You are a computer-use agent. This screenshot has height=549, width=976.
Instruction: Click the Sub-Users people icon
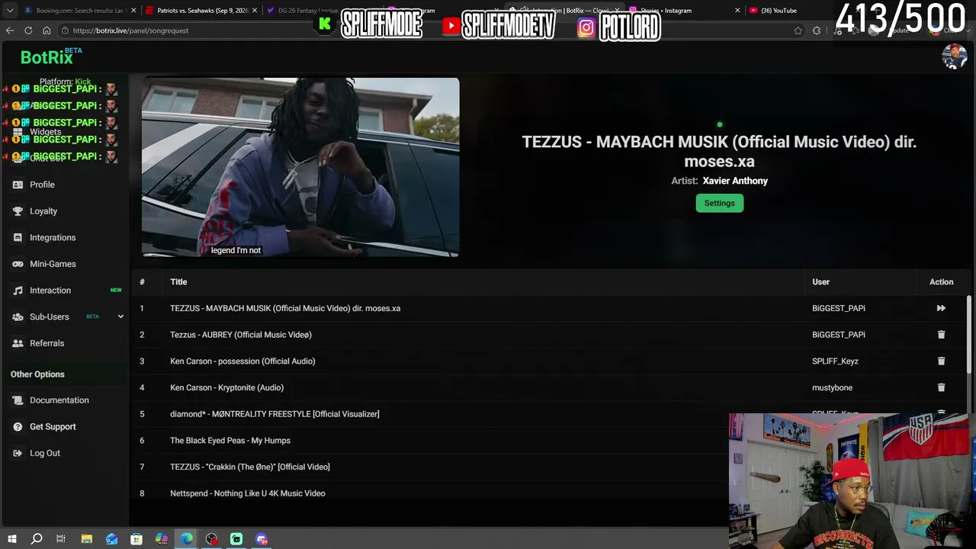18,316
